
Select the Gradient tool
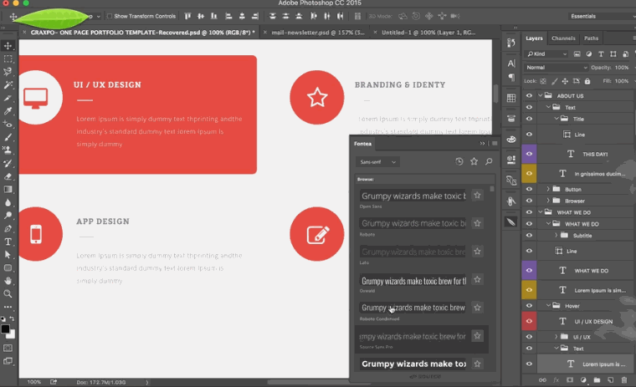tap(8, 189)
